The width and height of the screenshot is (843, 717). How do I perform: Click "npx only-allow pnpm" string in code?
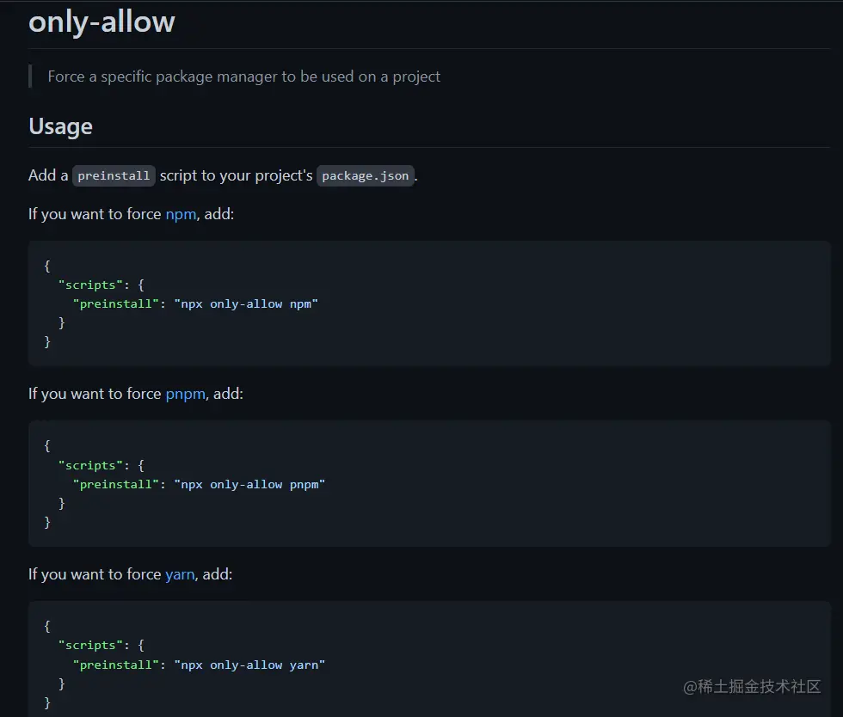[x=249, y=484]
